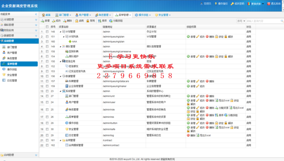The height and width of the screenshot is (161, 284).
Task: Click red 删除 icon in 车辆管理 row
Action: point(207,81)
